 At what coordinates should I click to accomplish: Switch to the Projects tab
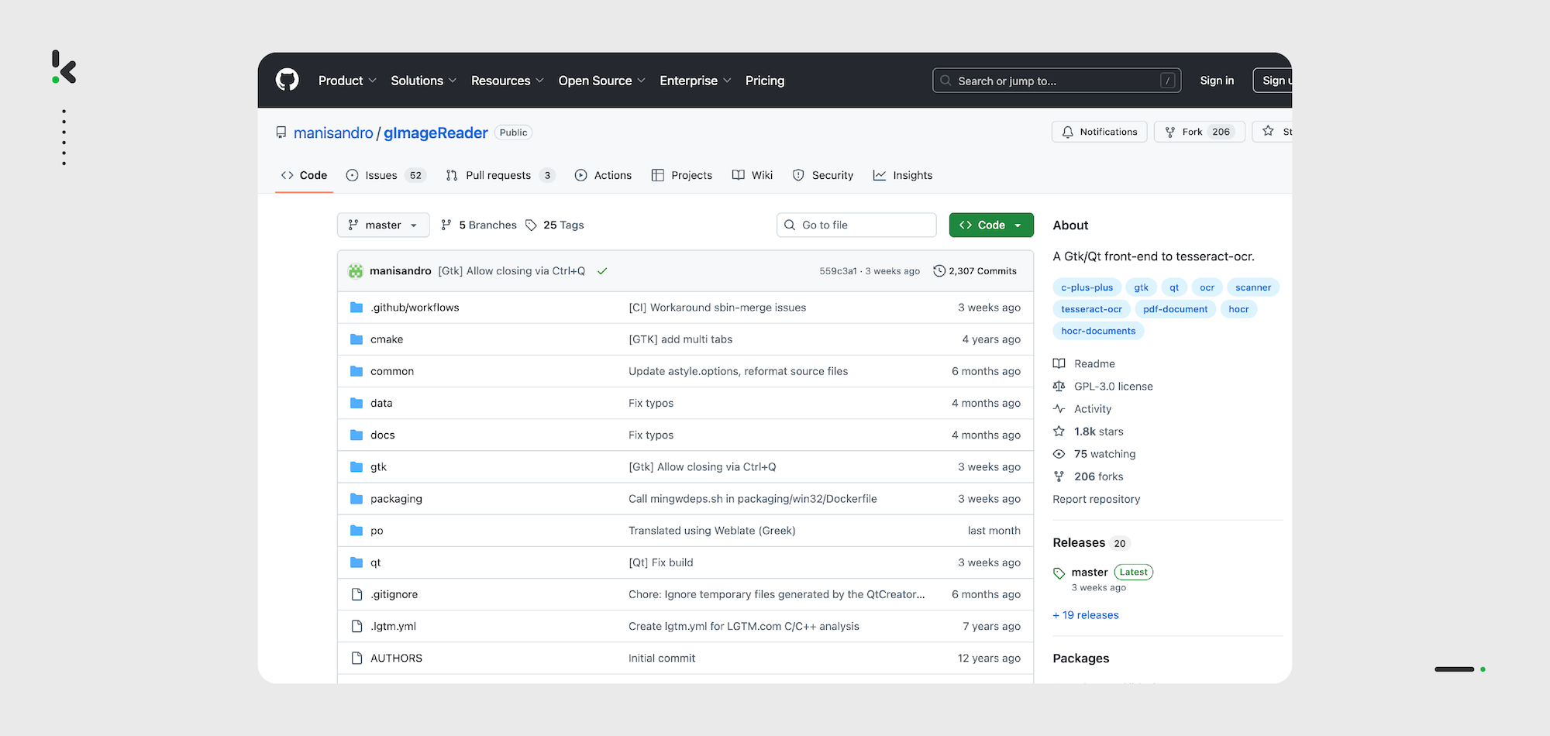click(x=682, y=175)
